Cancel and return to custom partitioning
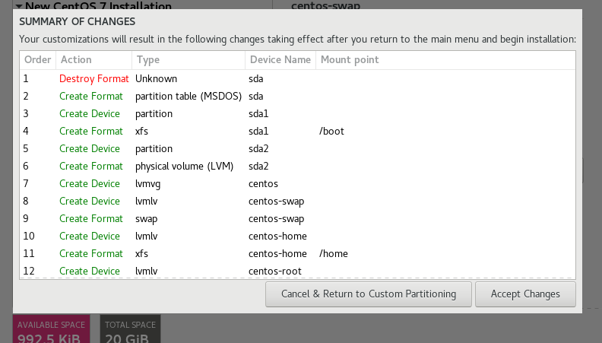This screenshot has height=343, width=602. coord(368,294)
